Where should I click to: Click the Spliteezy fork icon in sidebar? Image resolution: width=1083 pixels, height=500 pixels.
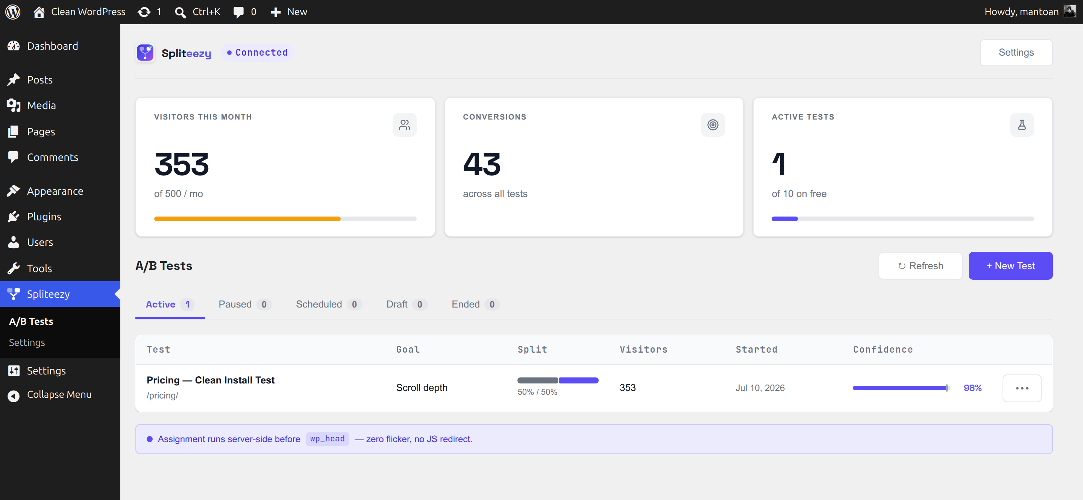pyautogui.click(x=14, y=294)
